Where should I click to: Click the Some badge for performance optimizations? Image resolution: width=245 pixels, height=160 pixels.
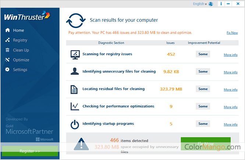coord(203,106)
